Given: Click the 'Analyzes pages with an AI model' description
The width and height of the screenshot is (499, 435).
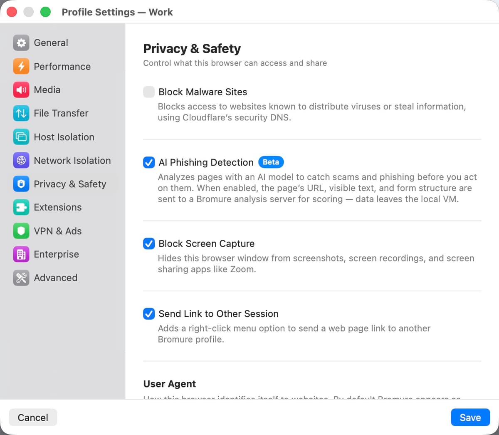Looking at the screenshot, I should tap(317, 188).
